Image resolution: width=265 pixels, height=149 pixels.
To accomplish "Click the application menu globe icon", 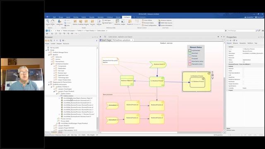I will pos(48,17).
